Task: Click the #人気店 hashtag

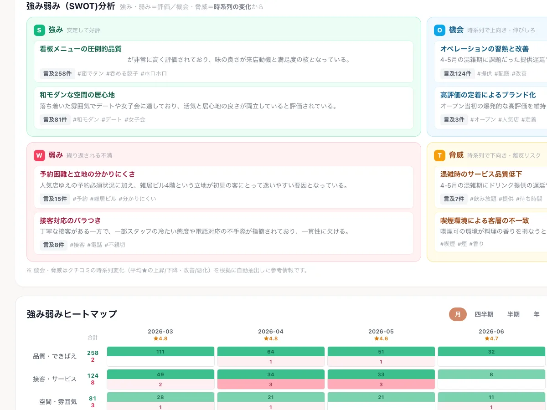Action: [508, 119]
